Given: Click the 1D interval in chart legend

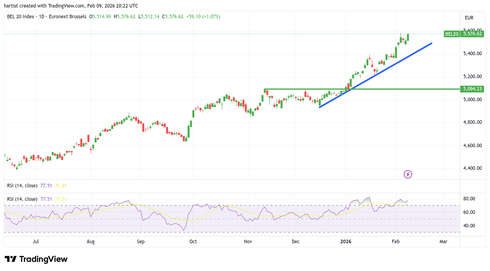Looking at the screenshot, I should [41, 17].
